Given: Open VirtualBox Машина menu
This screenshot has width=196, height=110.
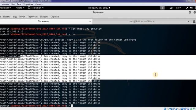Looking at the screenshot, I should (x=5, y=4).
